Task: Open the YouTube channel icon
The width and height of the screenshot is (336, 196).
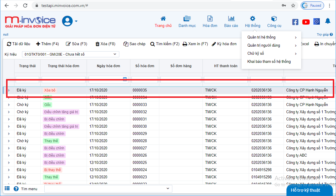Action: (x=306, y=22)
